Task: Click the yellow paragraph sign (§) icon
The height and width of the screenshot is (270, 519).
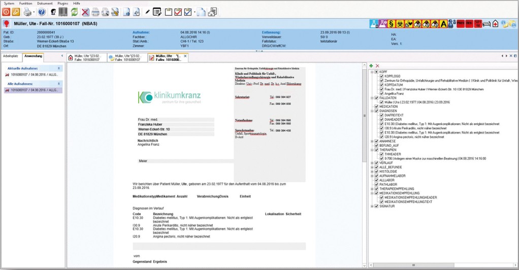Action: tap(391, 23)
